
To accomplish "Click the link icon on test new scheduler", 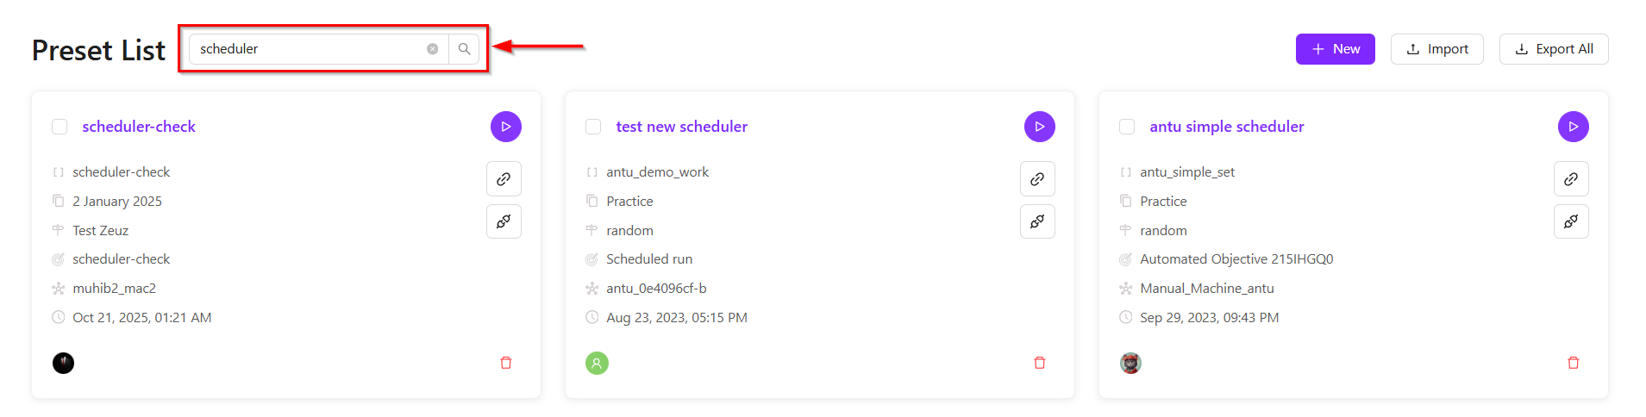I will [x=1037, y=179].
